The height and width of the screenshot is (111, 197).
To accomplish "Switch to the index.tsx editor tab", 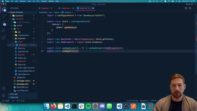I will (x=66, y=8).
